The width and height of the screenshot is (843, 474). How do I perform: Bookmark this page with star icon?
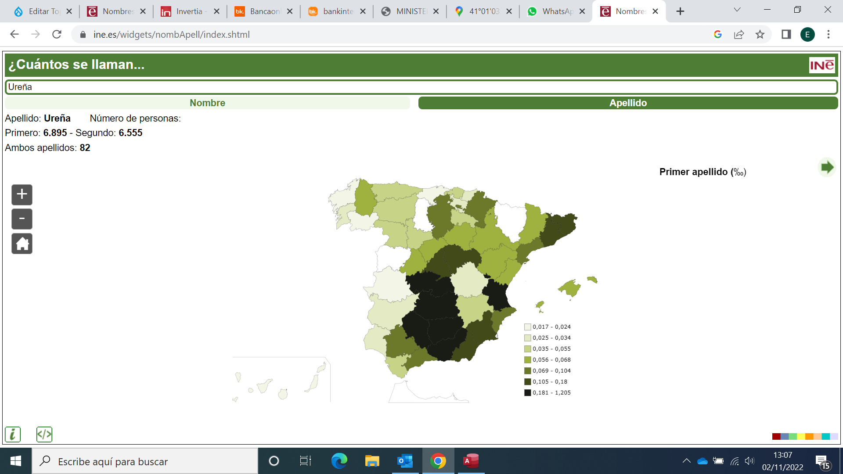(x=760, y=34)
